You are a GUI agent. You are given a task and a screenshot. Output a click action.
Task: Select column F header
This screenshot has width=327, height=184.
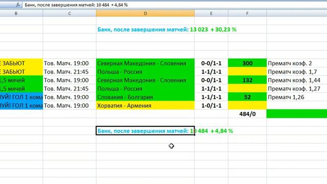[x=247, y=13]
